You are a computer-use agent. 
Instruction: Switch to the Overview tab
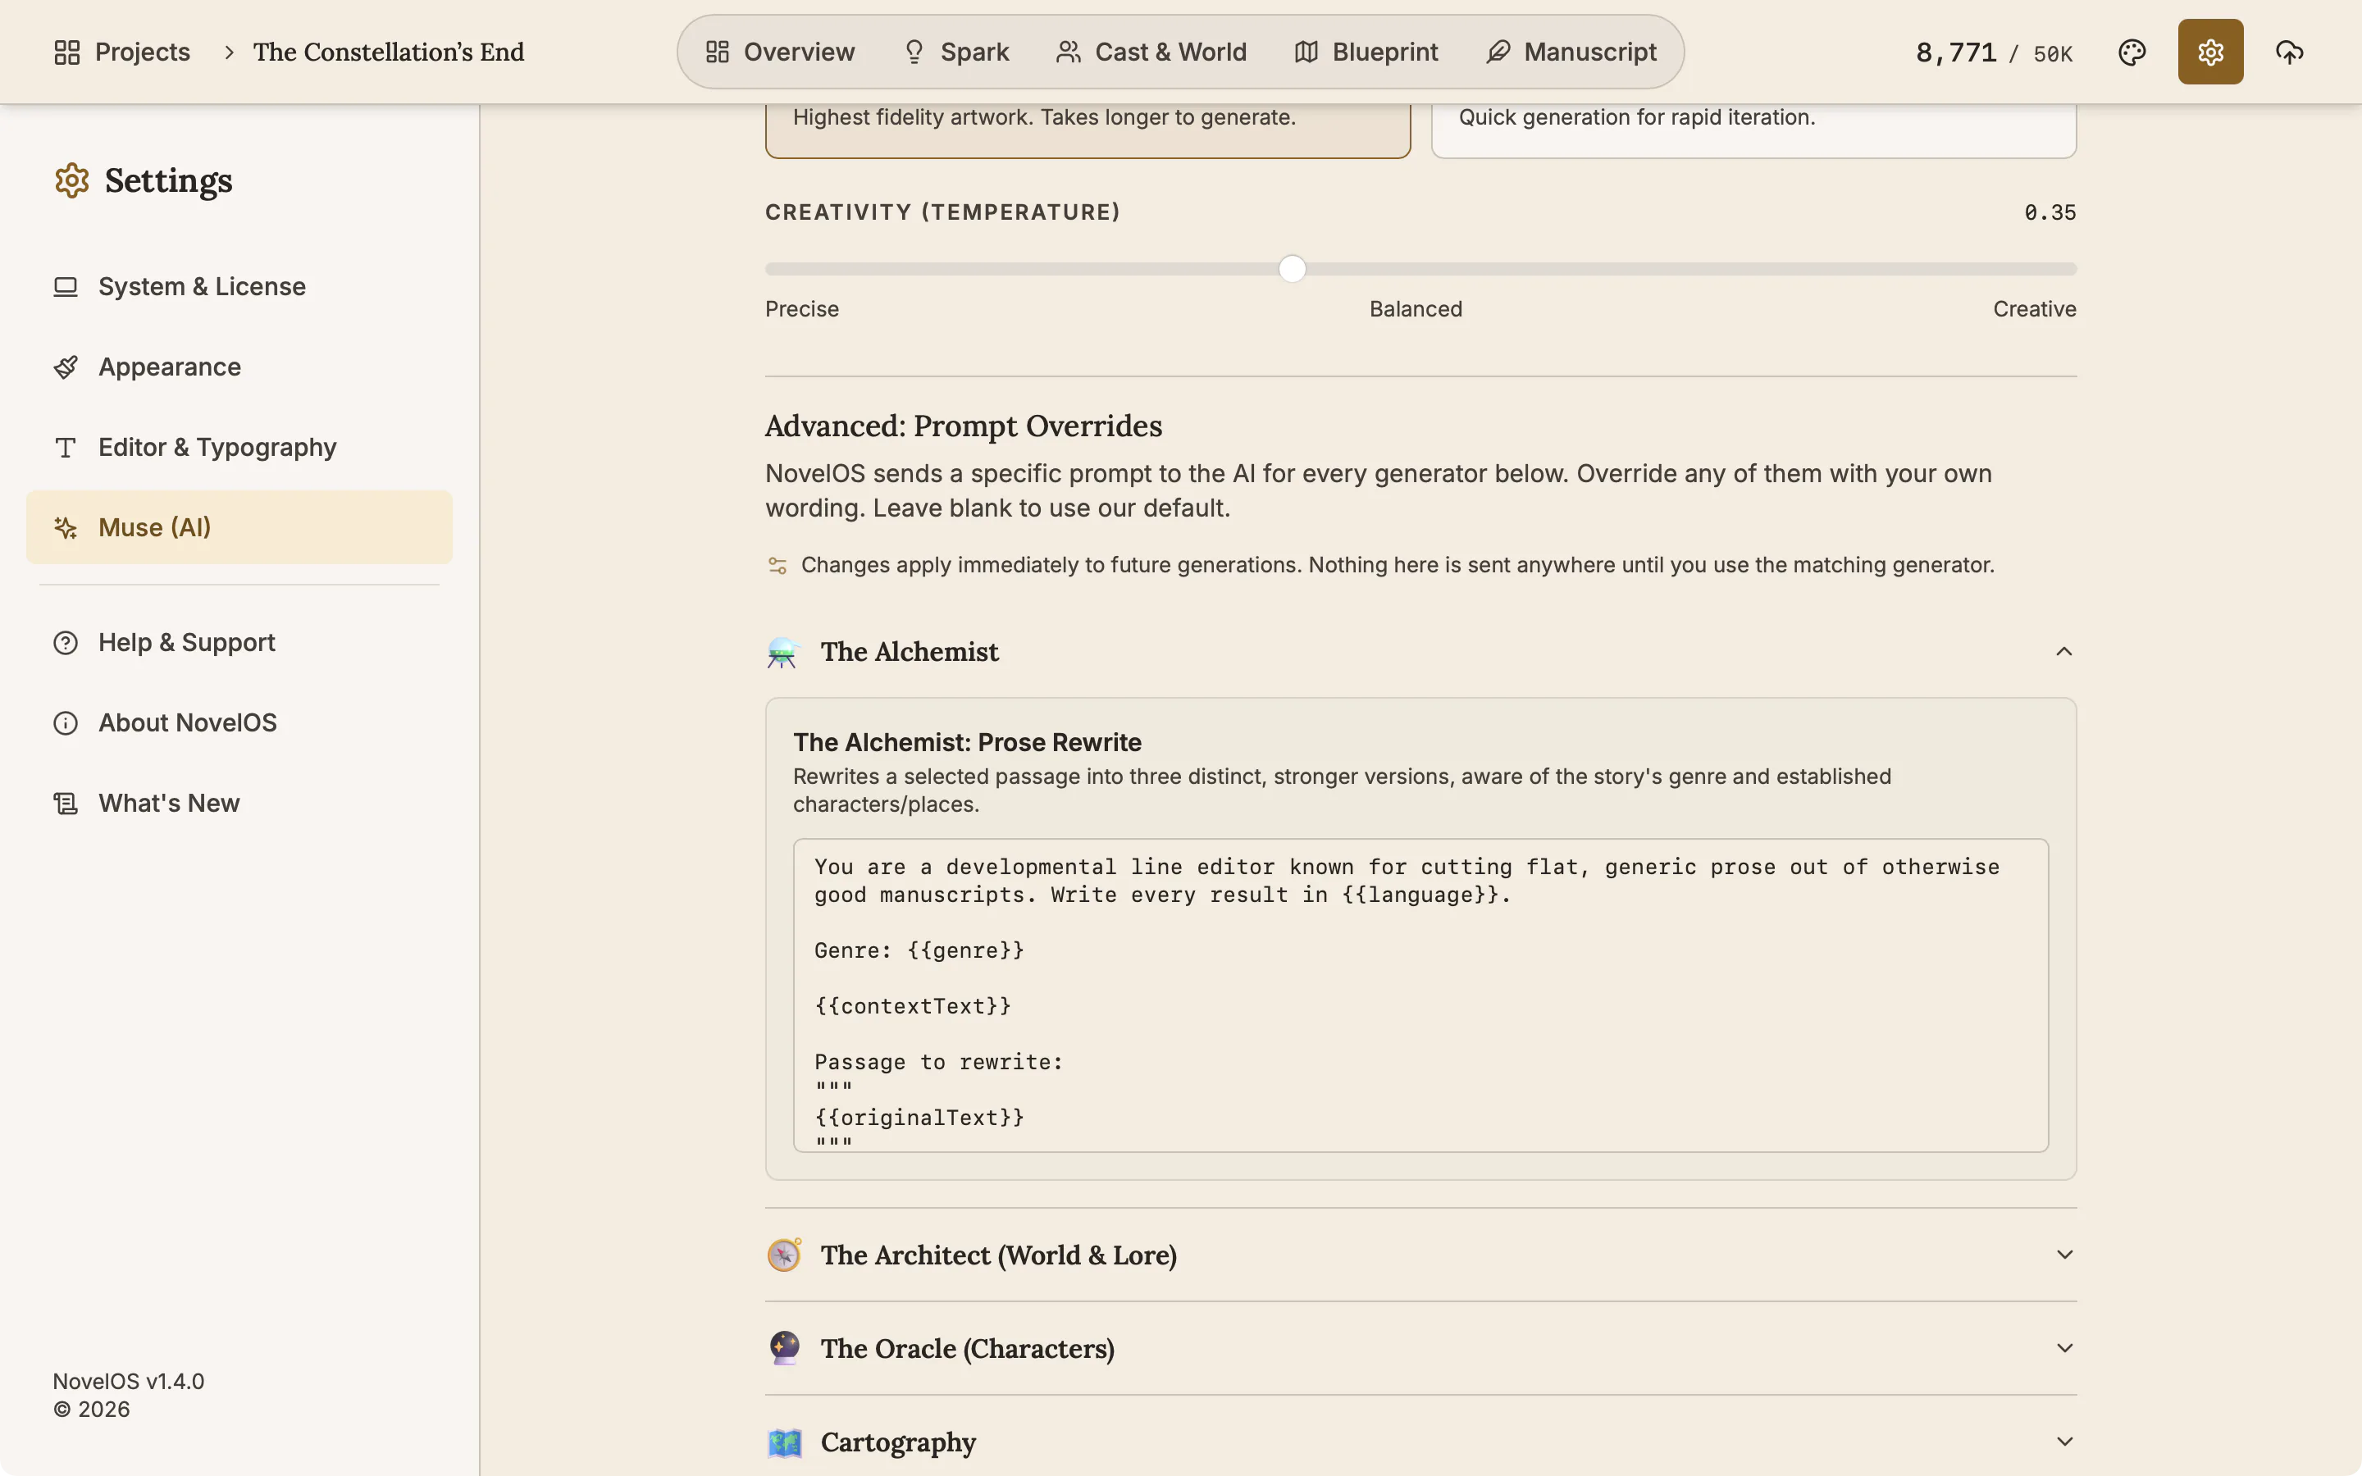point(780,52)
